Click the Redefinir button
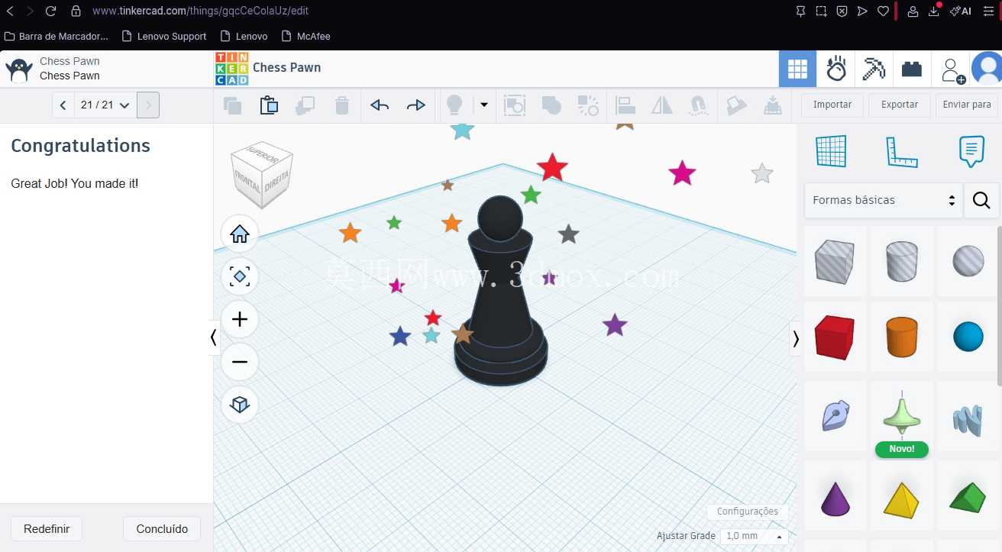 47,529
